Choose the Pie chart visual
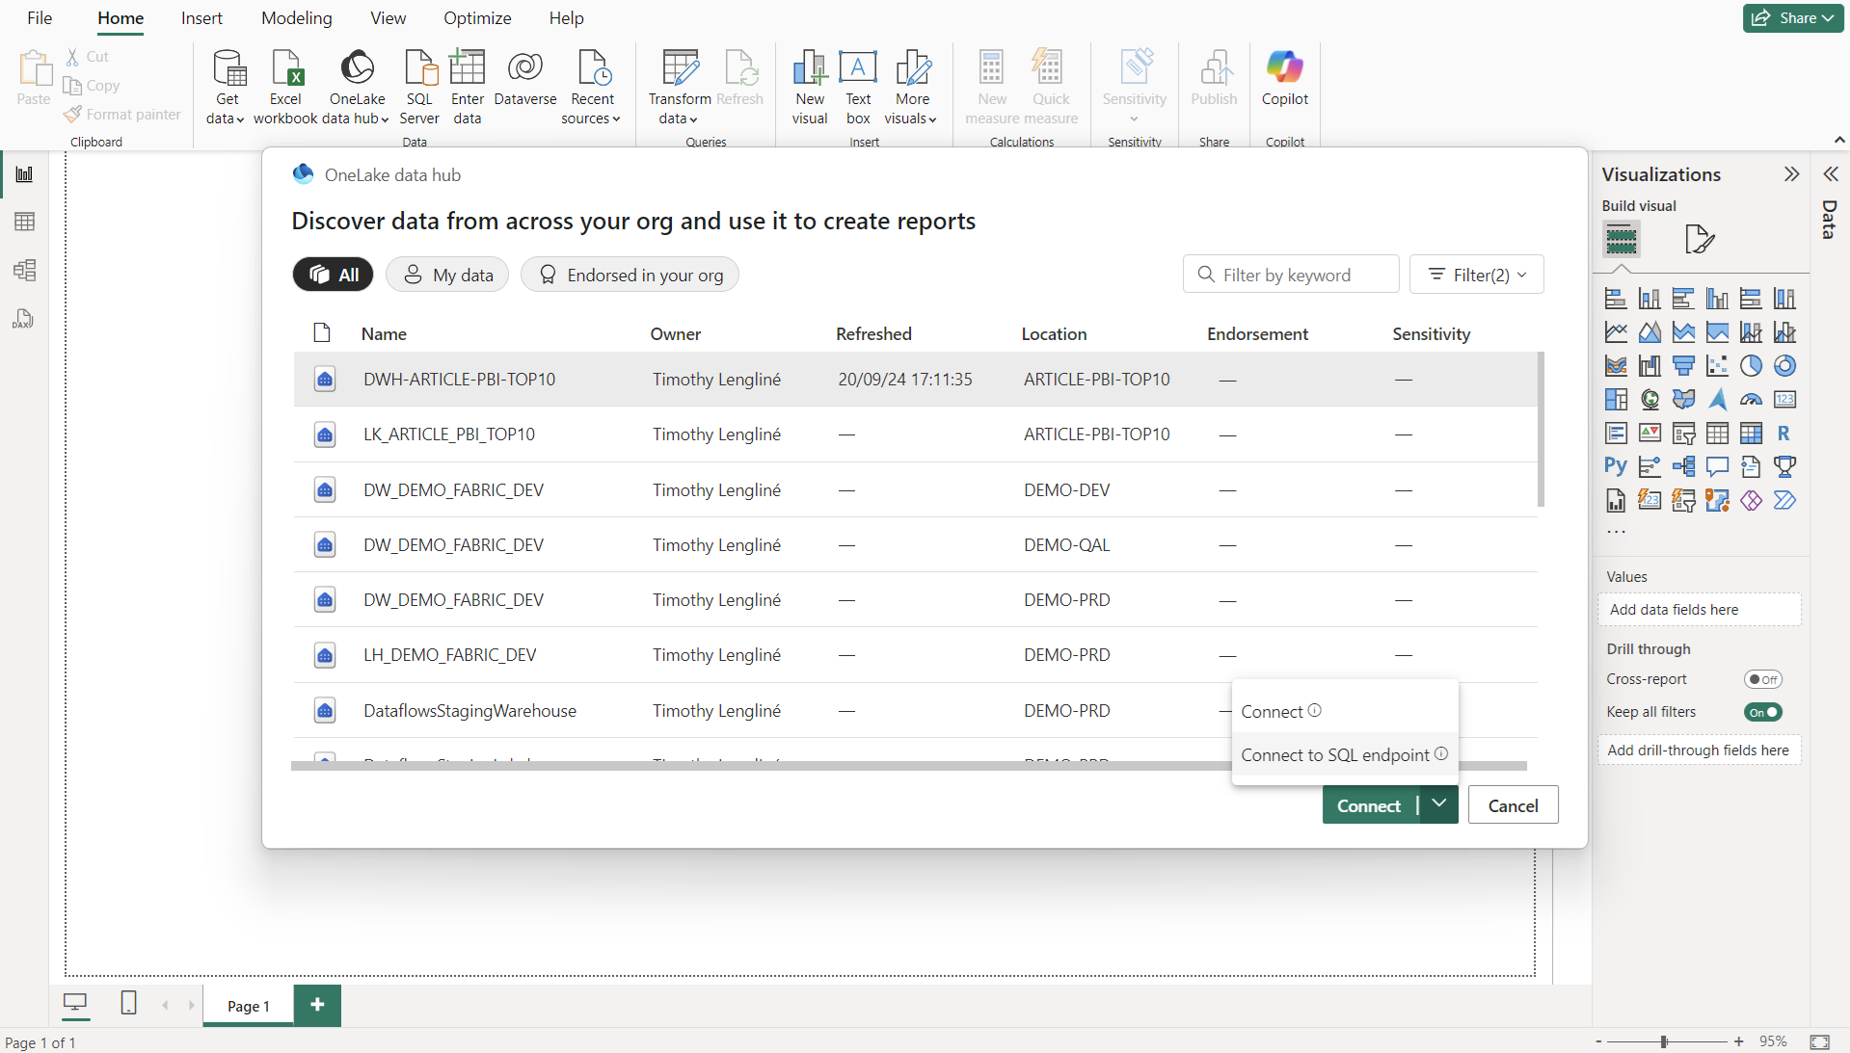This screenshot has width=1850, height=1053. point(1751,366)
